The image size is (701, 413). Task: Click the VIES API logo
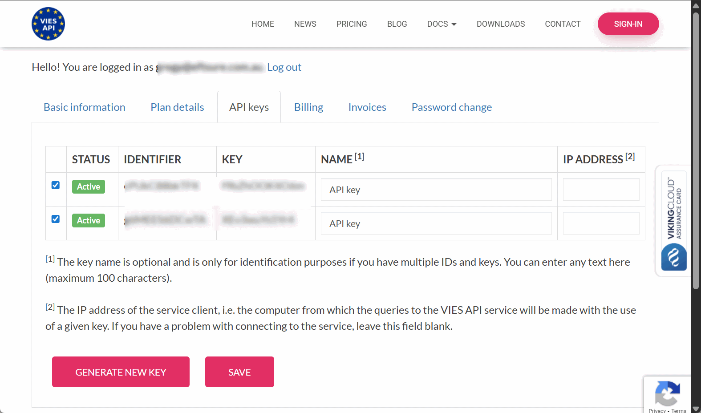[x=48, y=24]
